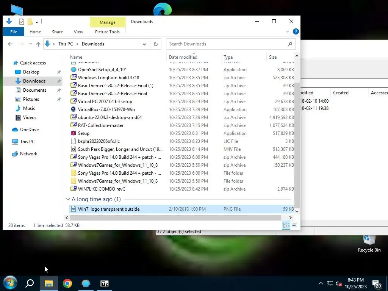Image resolution: width=388 pixels, height=291 pixels.
Task: Select OneDrive in navigation pane
Action: pyautogui.click(x=29, y=130)
